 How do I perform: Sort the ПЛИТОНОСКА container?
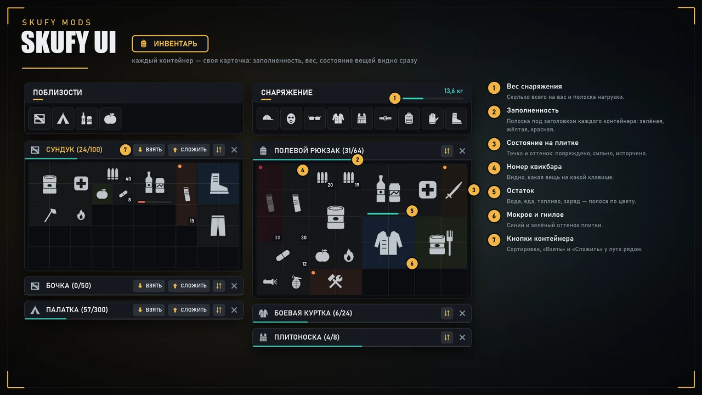pyautogui.click(x=447, y=337)
